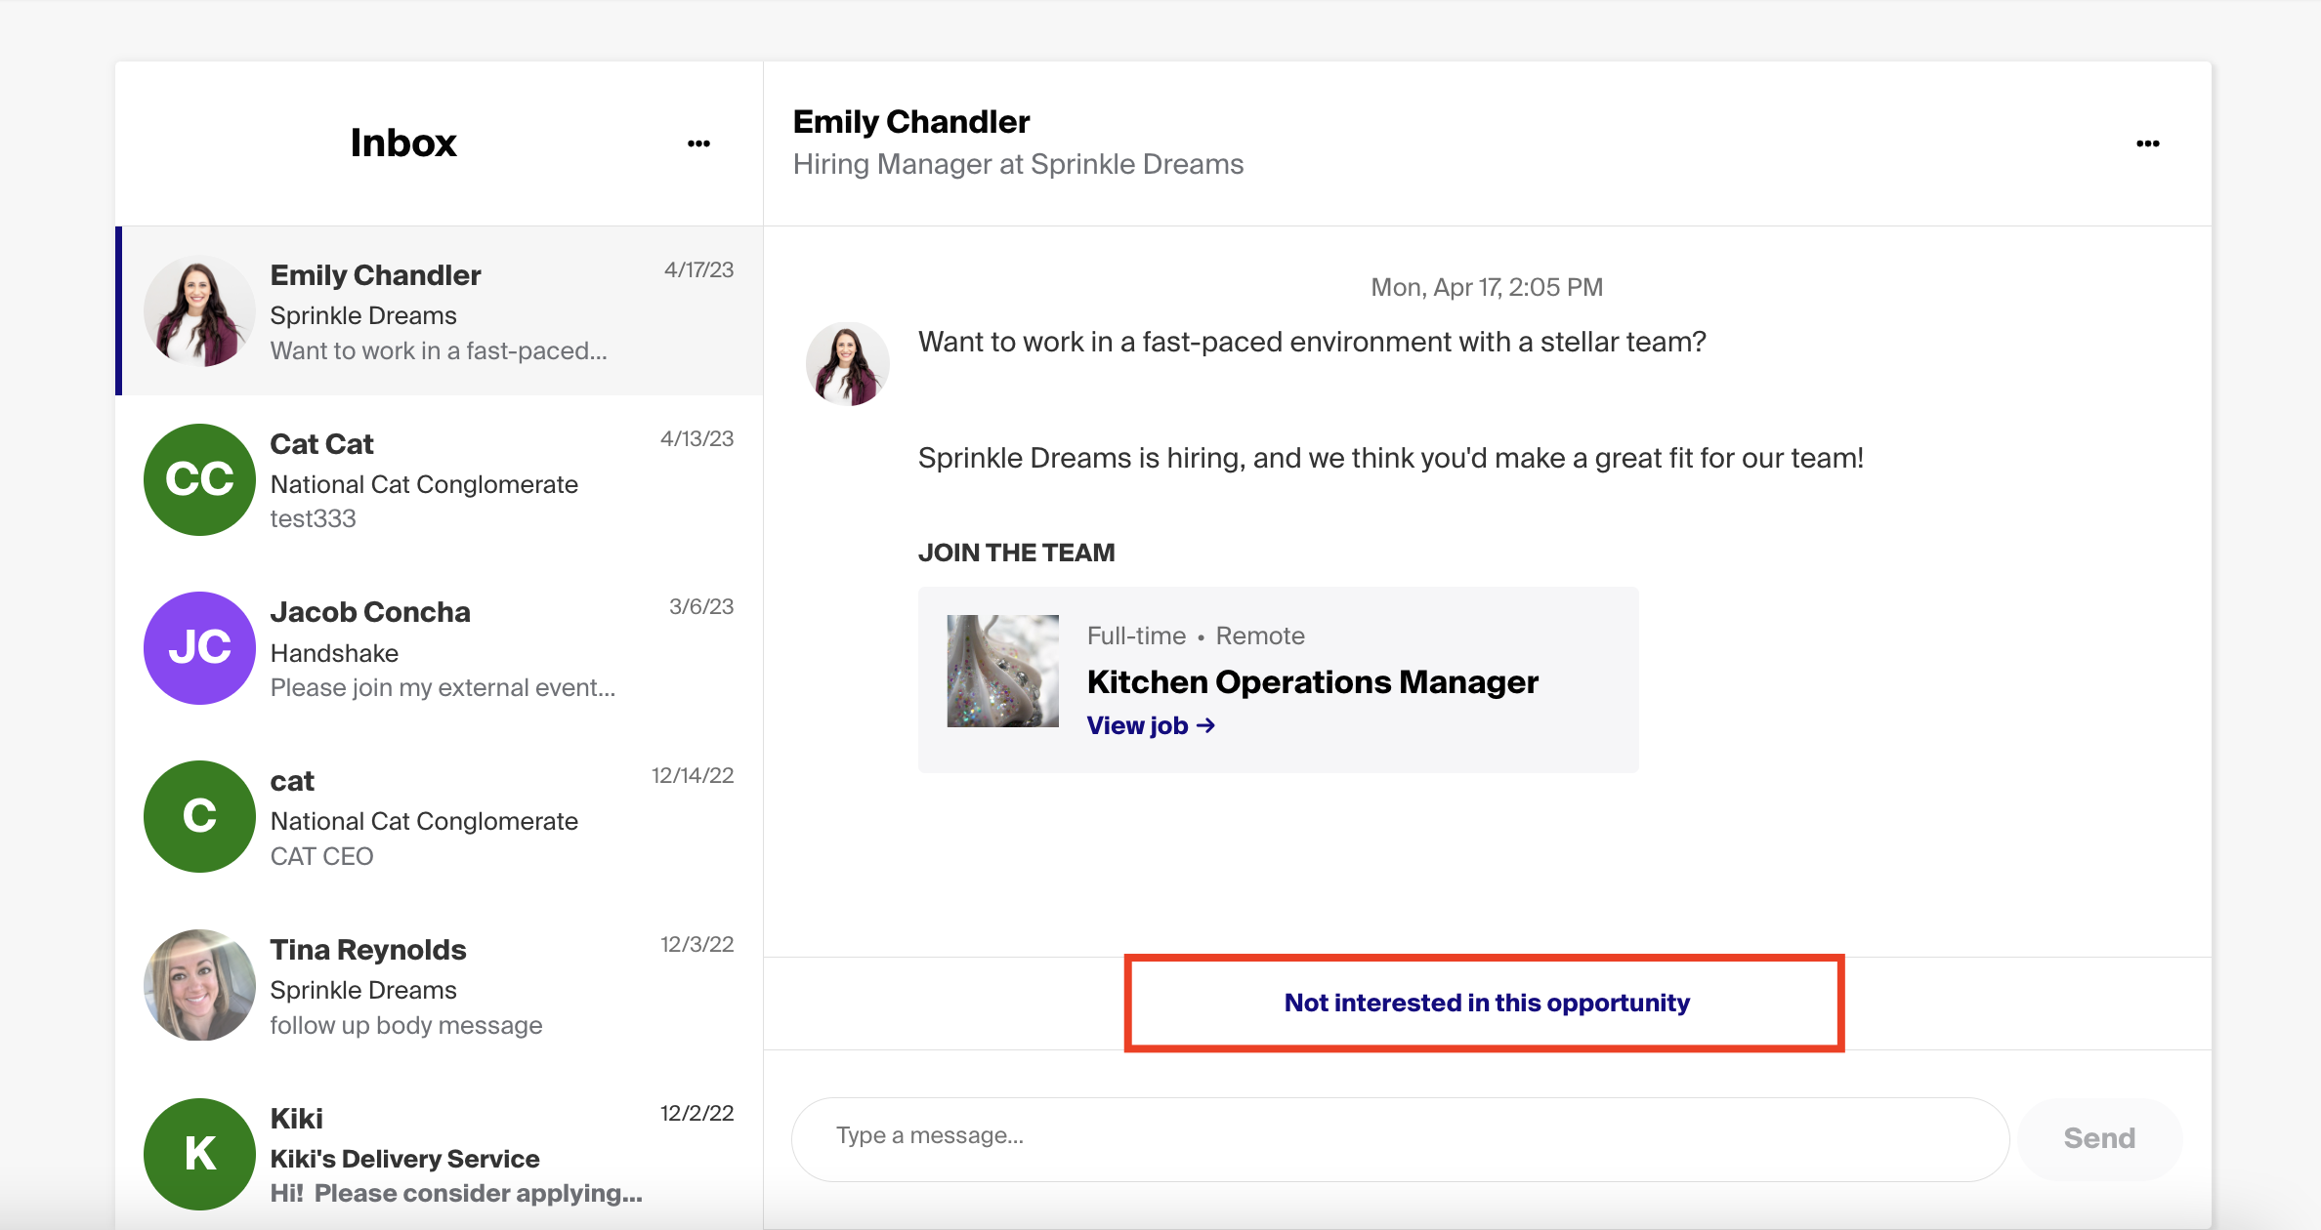Open the Cat Cat conversation
The height and width of the screenshot is (1230, 2321).
[440, 479]
